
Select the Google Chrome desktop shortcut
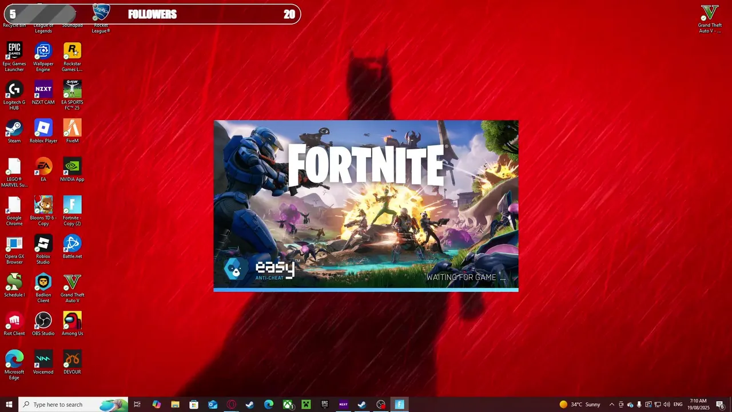point(14,211)
